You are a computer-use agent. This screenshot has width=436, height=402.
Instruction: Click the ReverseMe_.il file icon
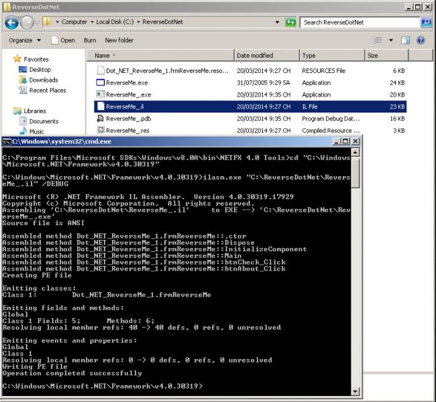pyautogui.click(x=101, y=106)
